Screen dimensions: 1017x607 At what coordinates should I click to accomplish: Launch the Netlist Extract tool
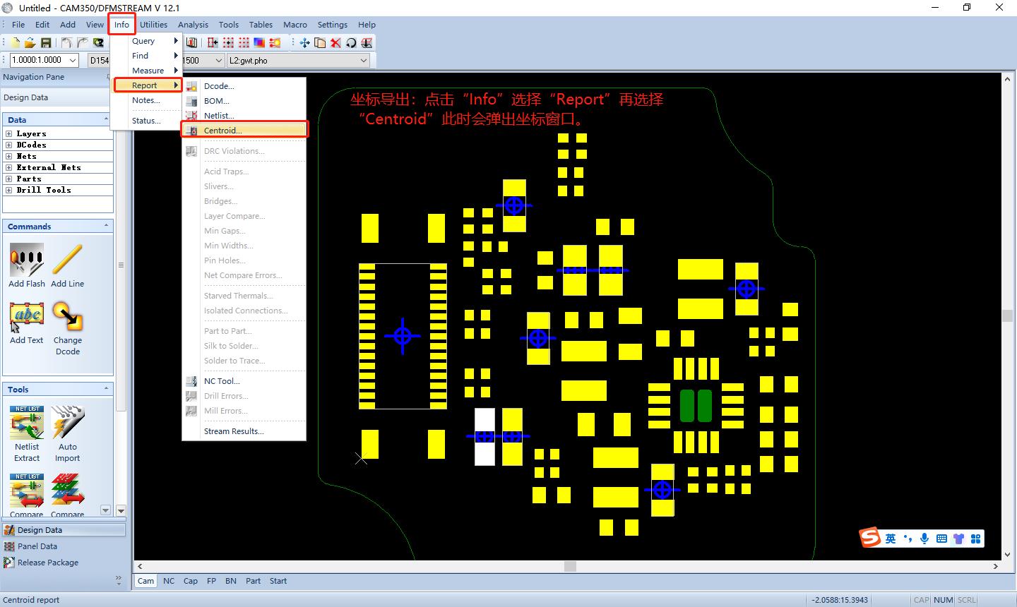point(27,423)
